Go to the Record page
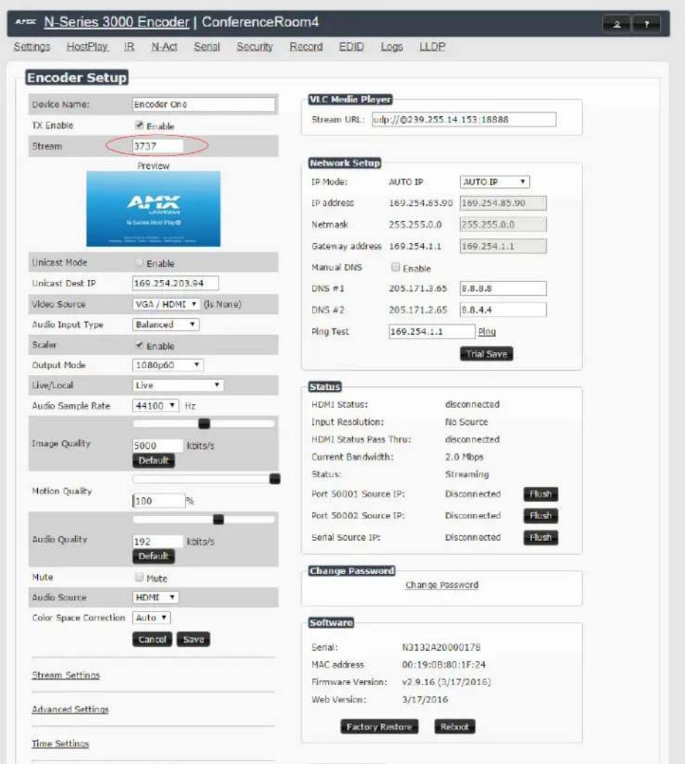 [306, 47]
